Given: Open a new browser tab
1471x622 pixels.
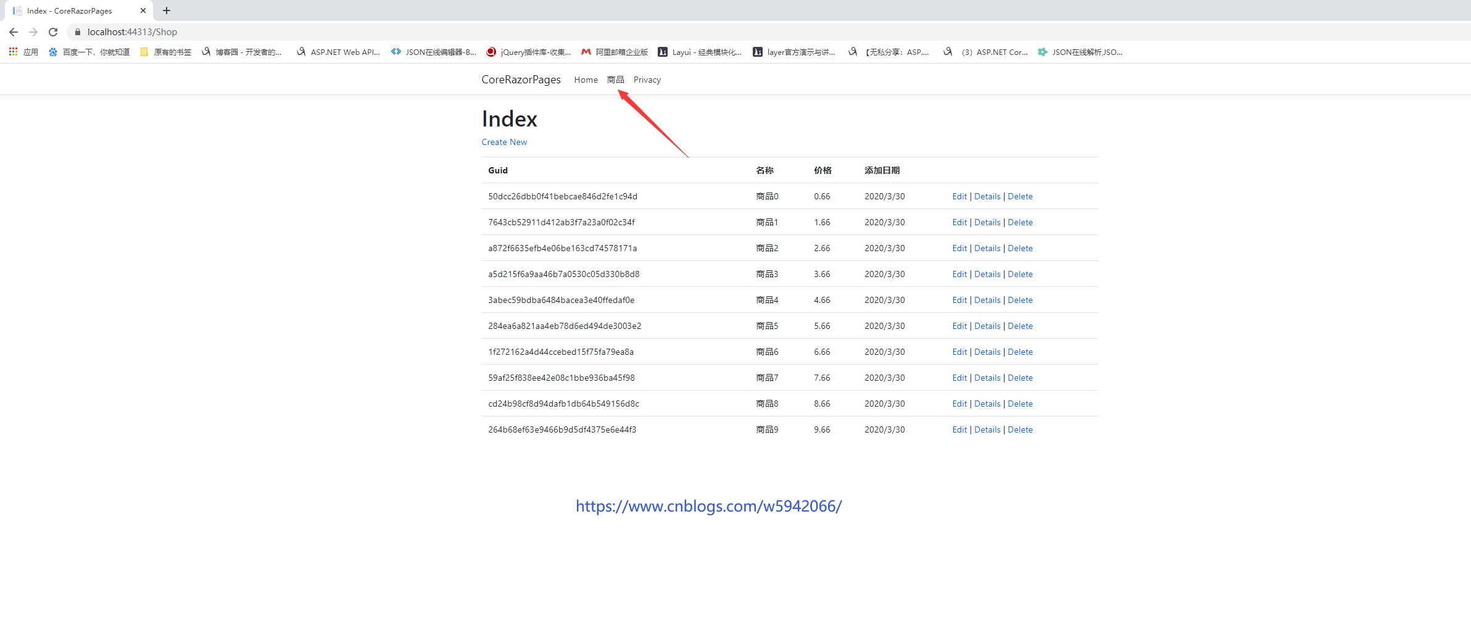Looking at the screenshot, I should click(167, 10).
